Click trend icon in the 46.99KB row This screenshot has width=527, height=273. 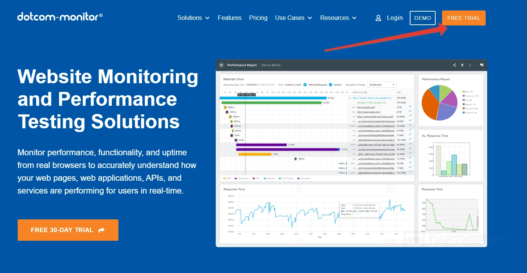tap(410, 148)
